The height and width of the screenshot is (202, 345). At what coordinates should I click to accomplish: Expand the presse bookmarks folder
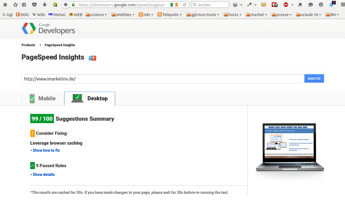(282, 15)
